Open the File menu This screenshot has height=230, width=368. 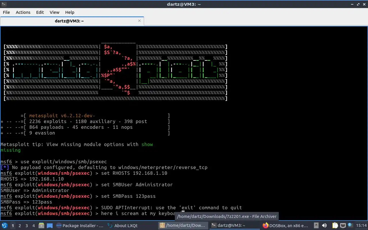coord(6,12)
